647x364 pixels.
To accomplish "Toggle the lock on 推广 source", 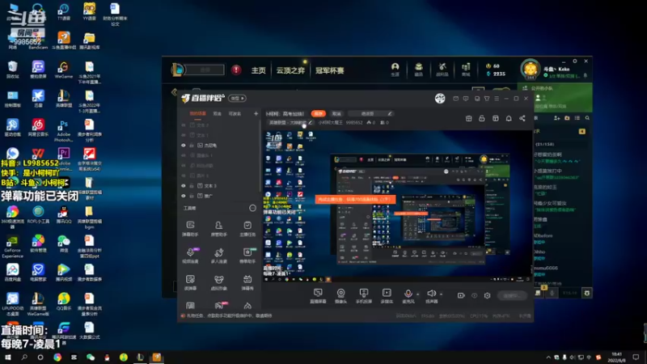I will 192,196.
